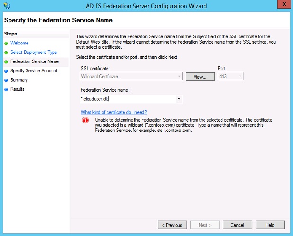Expand the Federation Service name dropdown arrow

click(x=179, y=99)
